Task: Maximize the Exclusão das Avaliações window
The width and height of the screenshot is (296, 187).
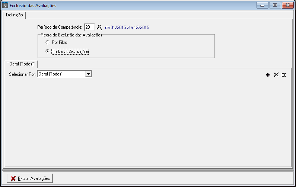Action: [x=275, y=6]
